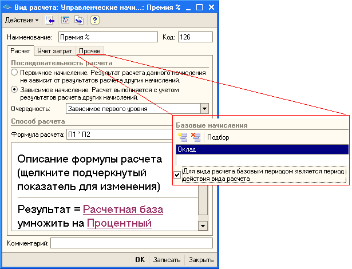352x269 pixels.
Task: Open help with the question mark icon
Action: point(95,20)
